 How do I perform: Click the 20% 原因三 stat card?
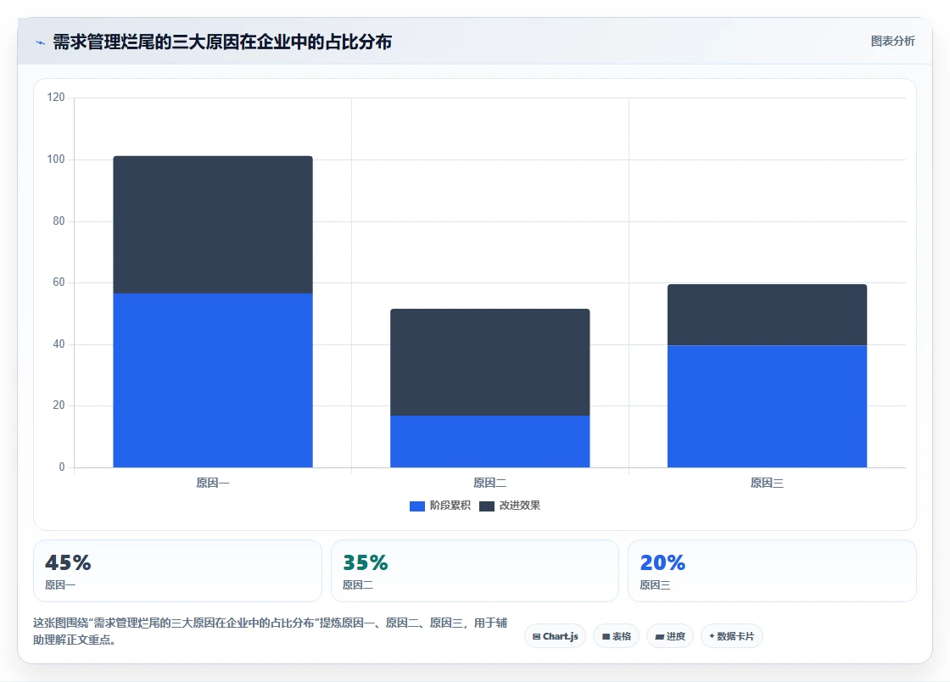(772, 571)
